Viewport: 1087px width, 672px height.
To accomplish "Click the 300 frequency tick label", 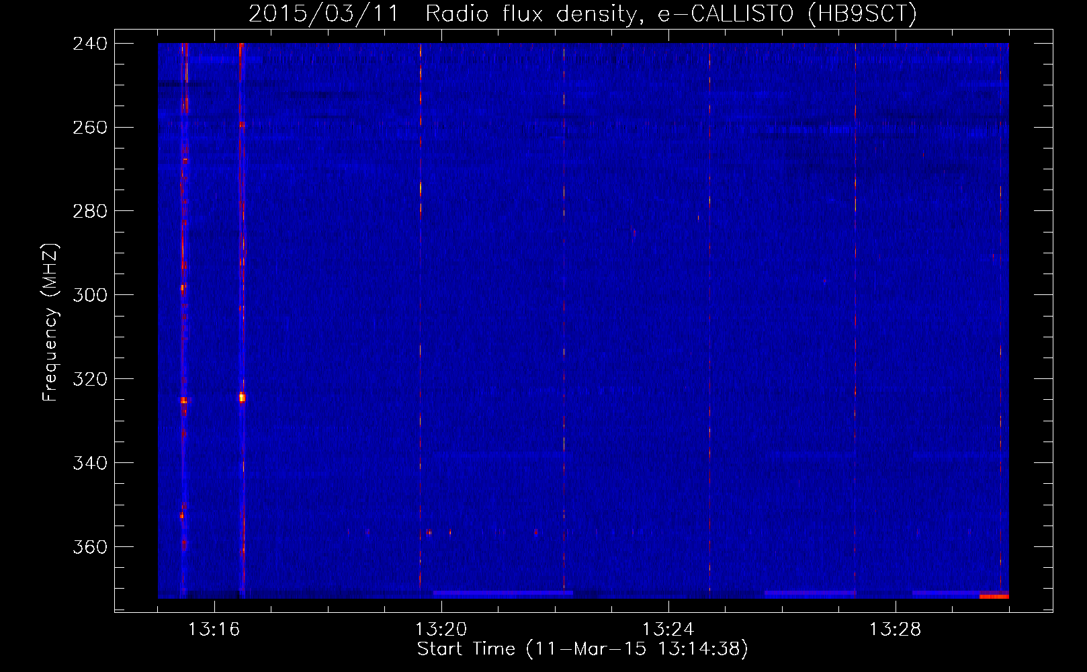I will tap(90, 296).
